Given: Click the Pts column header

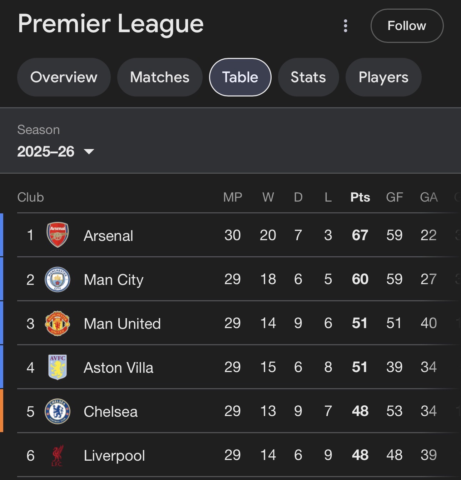Looking at the screenshot, I should click(360, 197).
